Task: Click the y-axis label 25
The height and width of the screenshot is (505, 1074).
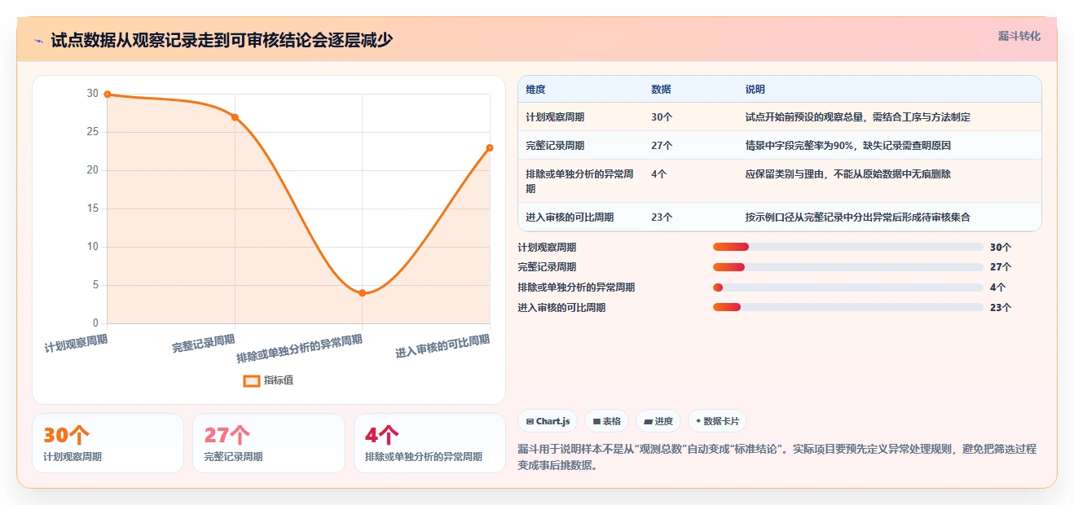Action: [93, 132]
